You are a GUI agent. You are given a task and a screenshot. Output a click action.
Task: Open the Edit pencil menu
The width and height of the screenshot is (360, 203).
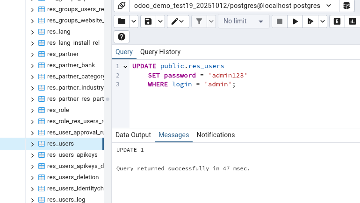(178, 21)
